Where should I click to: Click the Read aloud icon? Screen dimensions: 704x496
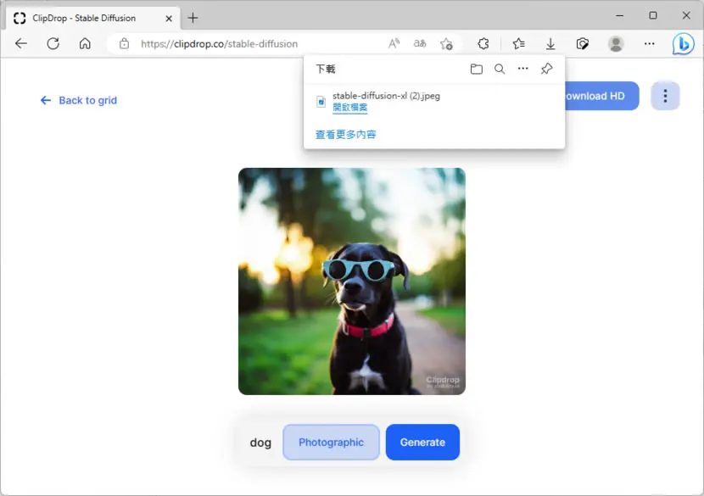tap(394, 43)
